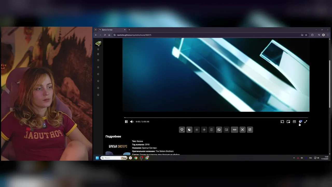Go back in browser history
The height and width of the screenshot is (187, 332).
(96, 35)
